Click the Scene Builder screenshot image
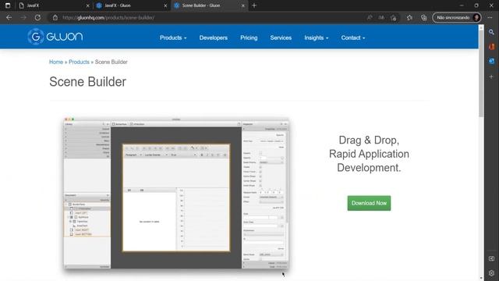This screenshot has height=281, width=499. click(x=176, y=193)
